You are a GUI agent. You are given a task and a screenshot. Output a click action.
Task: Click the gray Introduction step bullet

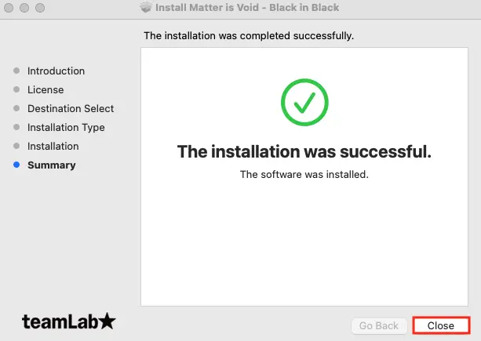16,71
